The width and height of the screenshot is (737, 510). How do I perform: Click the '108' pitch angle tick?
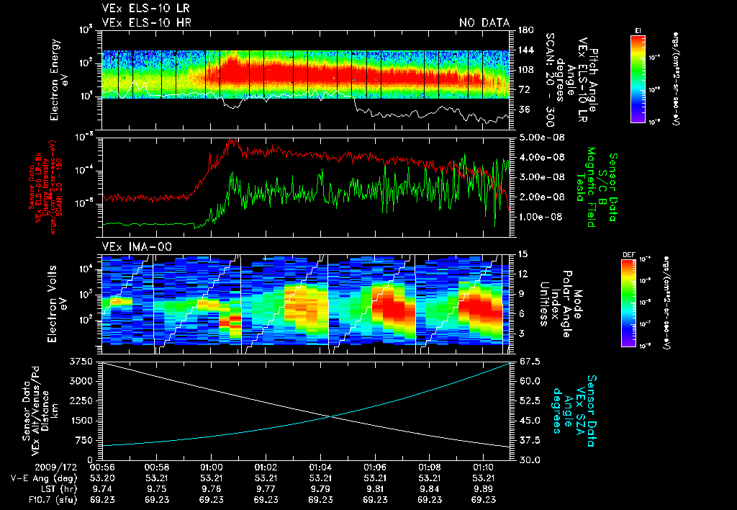(526, 70)
